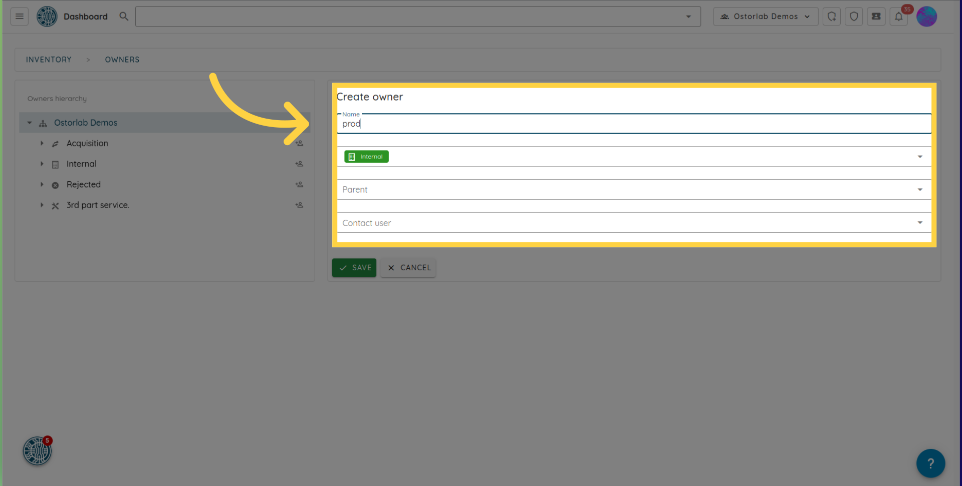This screenshot has height=486, width=962.
Task: Click add-owner icon next to Rejected
Action: click(x=299, y=185)
